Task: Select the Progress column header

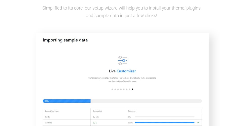Action: [x=132, y=111]
